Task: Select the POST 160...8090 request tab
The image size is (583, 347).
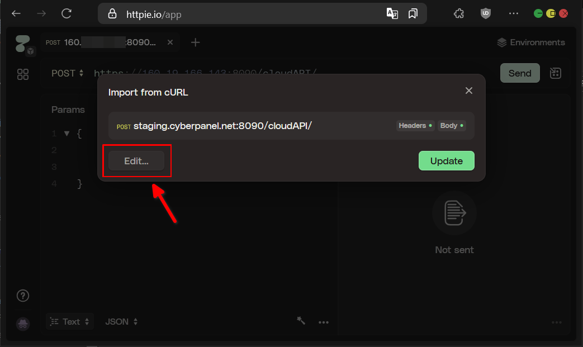Action: (x=110, y=42)
